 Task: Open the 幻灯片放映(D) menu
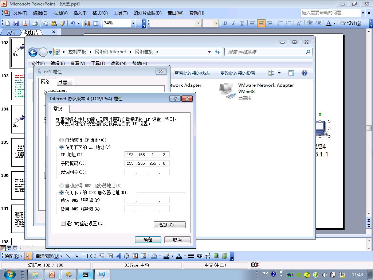click(148, 13)
